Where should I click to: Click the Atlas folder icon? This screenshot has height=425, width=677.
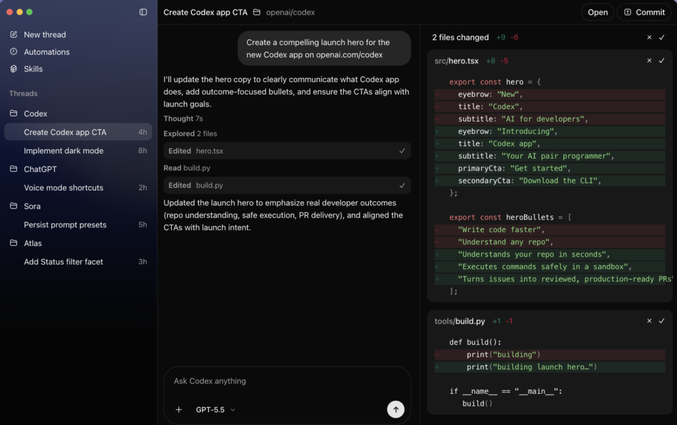14,243
